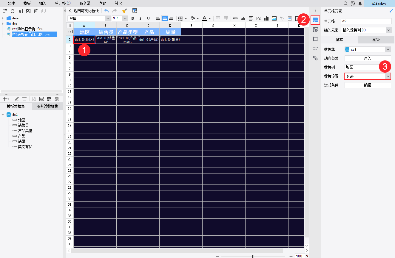Edit the selected dataset with the pencil icon
The image size is (395, 258).
click(17, 99)
